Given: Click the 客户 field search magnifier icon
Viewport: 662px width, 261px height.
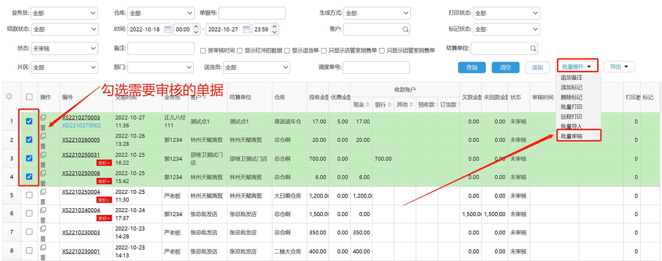Looking at the screenshot, I should [x=405, y=29].
